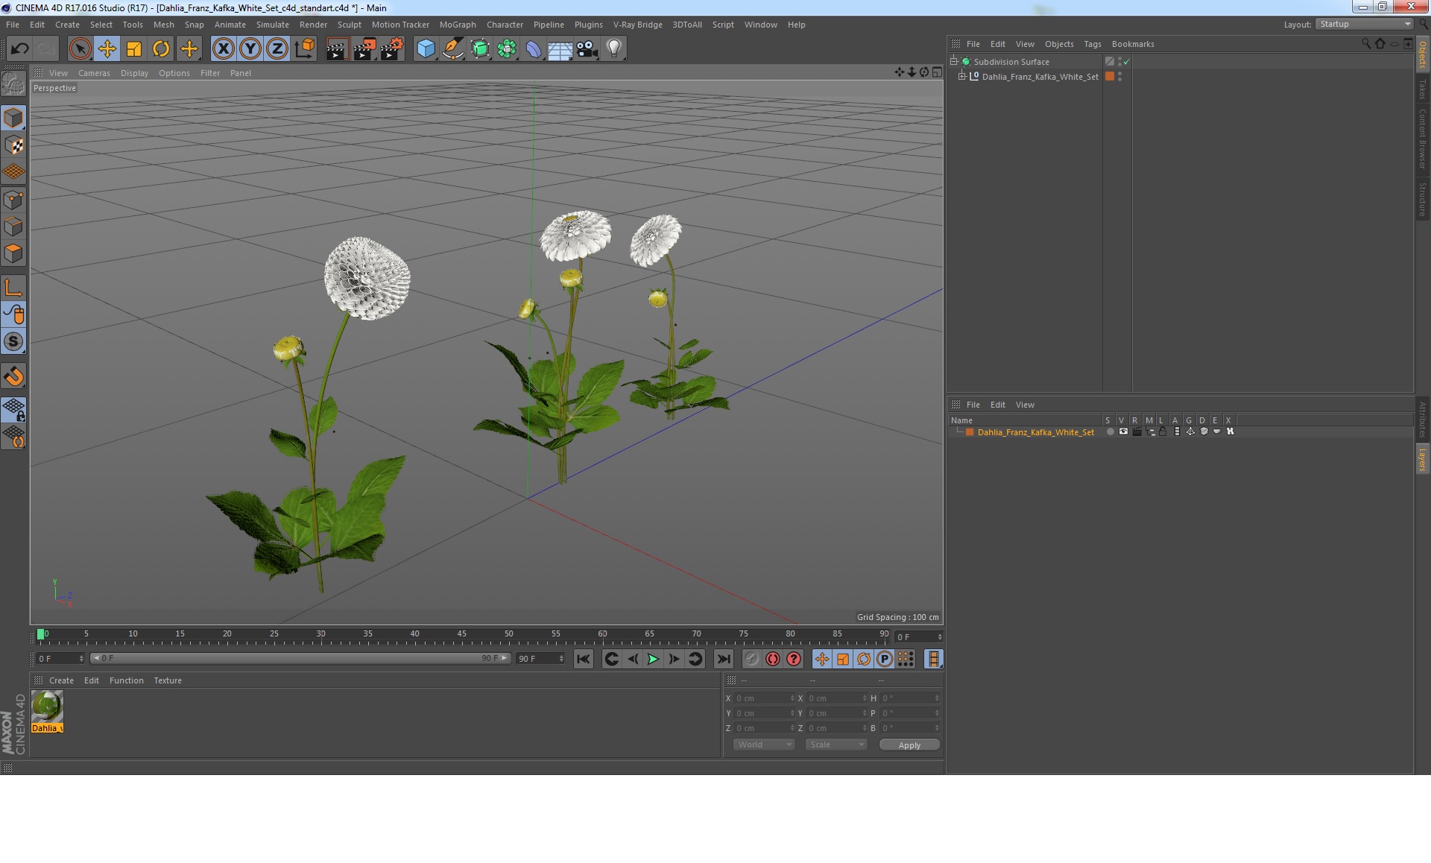Add a Camera object
Viewport: 1431px width, 863px height.
[587, 49]
